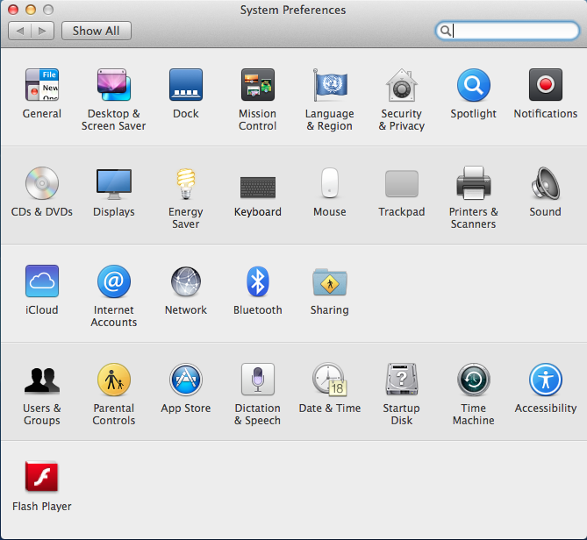Go back with the left arrow button
Image resolution: width=587 pixels, height=540 pixels.
(20, 31)
